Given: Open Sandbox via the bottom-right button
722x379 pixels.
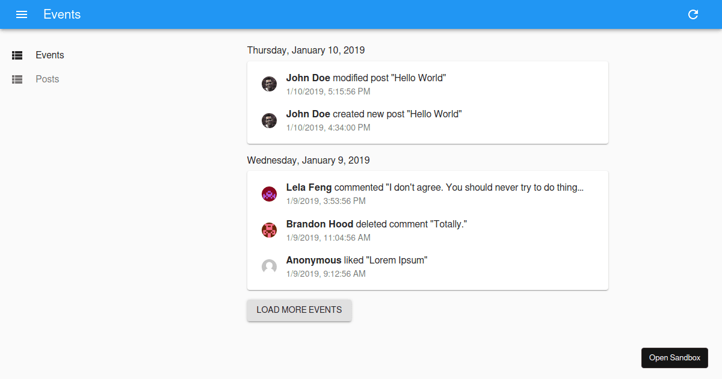Looking at the screenshot, I should [x=674, y=357].
